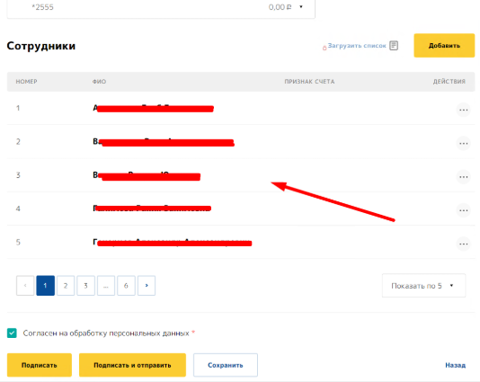Toggle personal data consent checkbox
The height and width of the screenshot is (382, 480).
(x=12, y=333)
